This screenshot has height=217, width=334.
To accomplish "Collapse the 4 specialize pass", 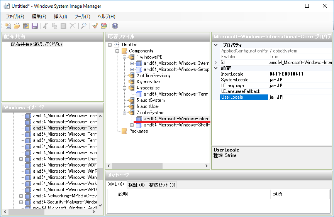I will 125,88.
